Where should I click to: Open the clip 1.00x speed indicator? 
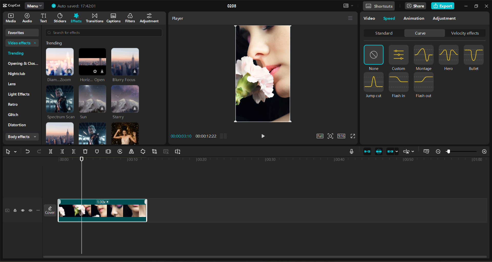[103, 202]
